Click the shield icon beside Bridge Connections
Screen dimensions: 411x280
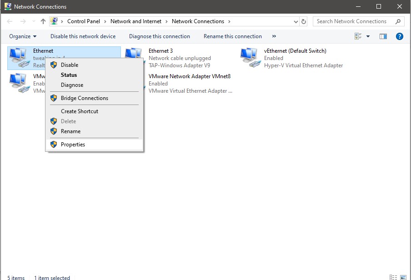coord(54,98)
